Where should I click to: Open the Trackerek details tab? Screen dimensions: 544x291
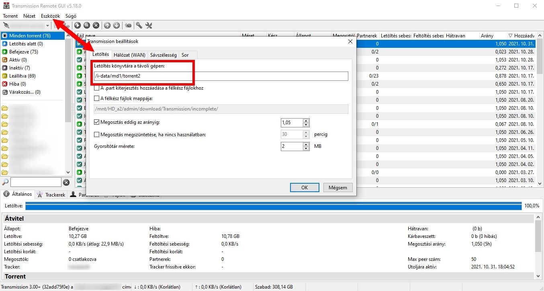(51, 195)
